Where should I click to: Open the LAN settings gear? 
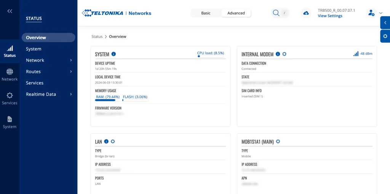(x=113, y=141)
